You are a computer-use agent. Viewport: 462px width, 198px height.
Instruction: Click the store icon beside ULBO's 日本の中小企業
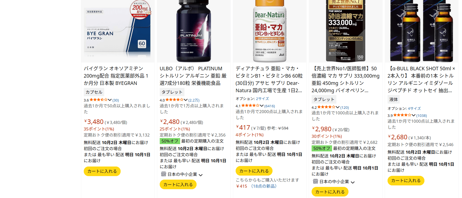(x=164, y=174)
